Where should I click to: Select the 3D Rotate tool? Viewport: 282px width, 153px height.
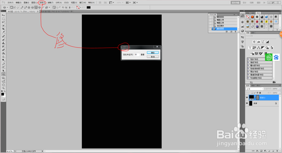tap(3, 78)
